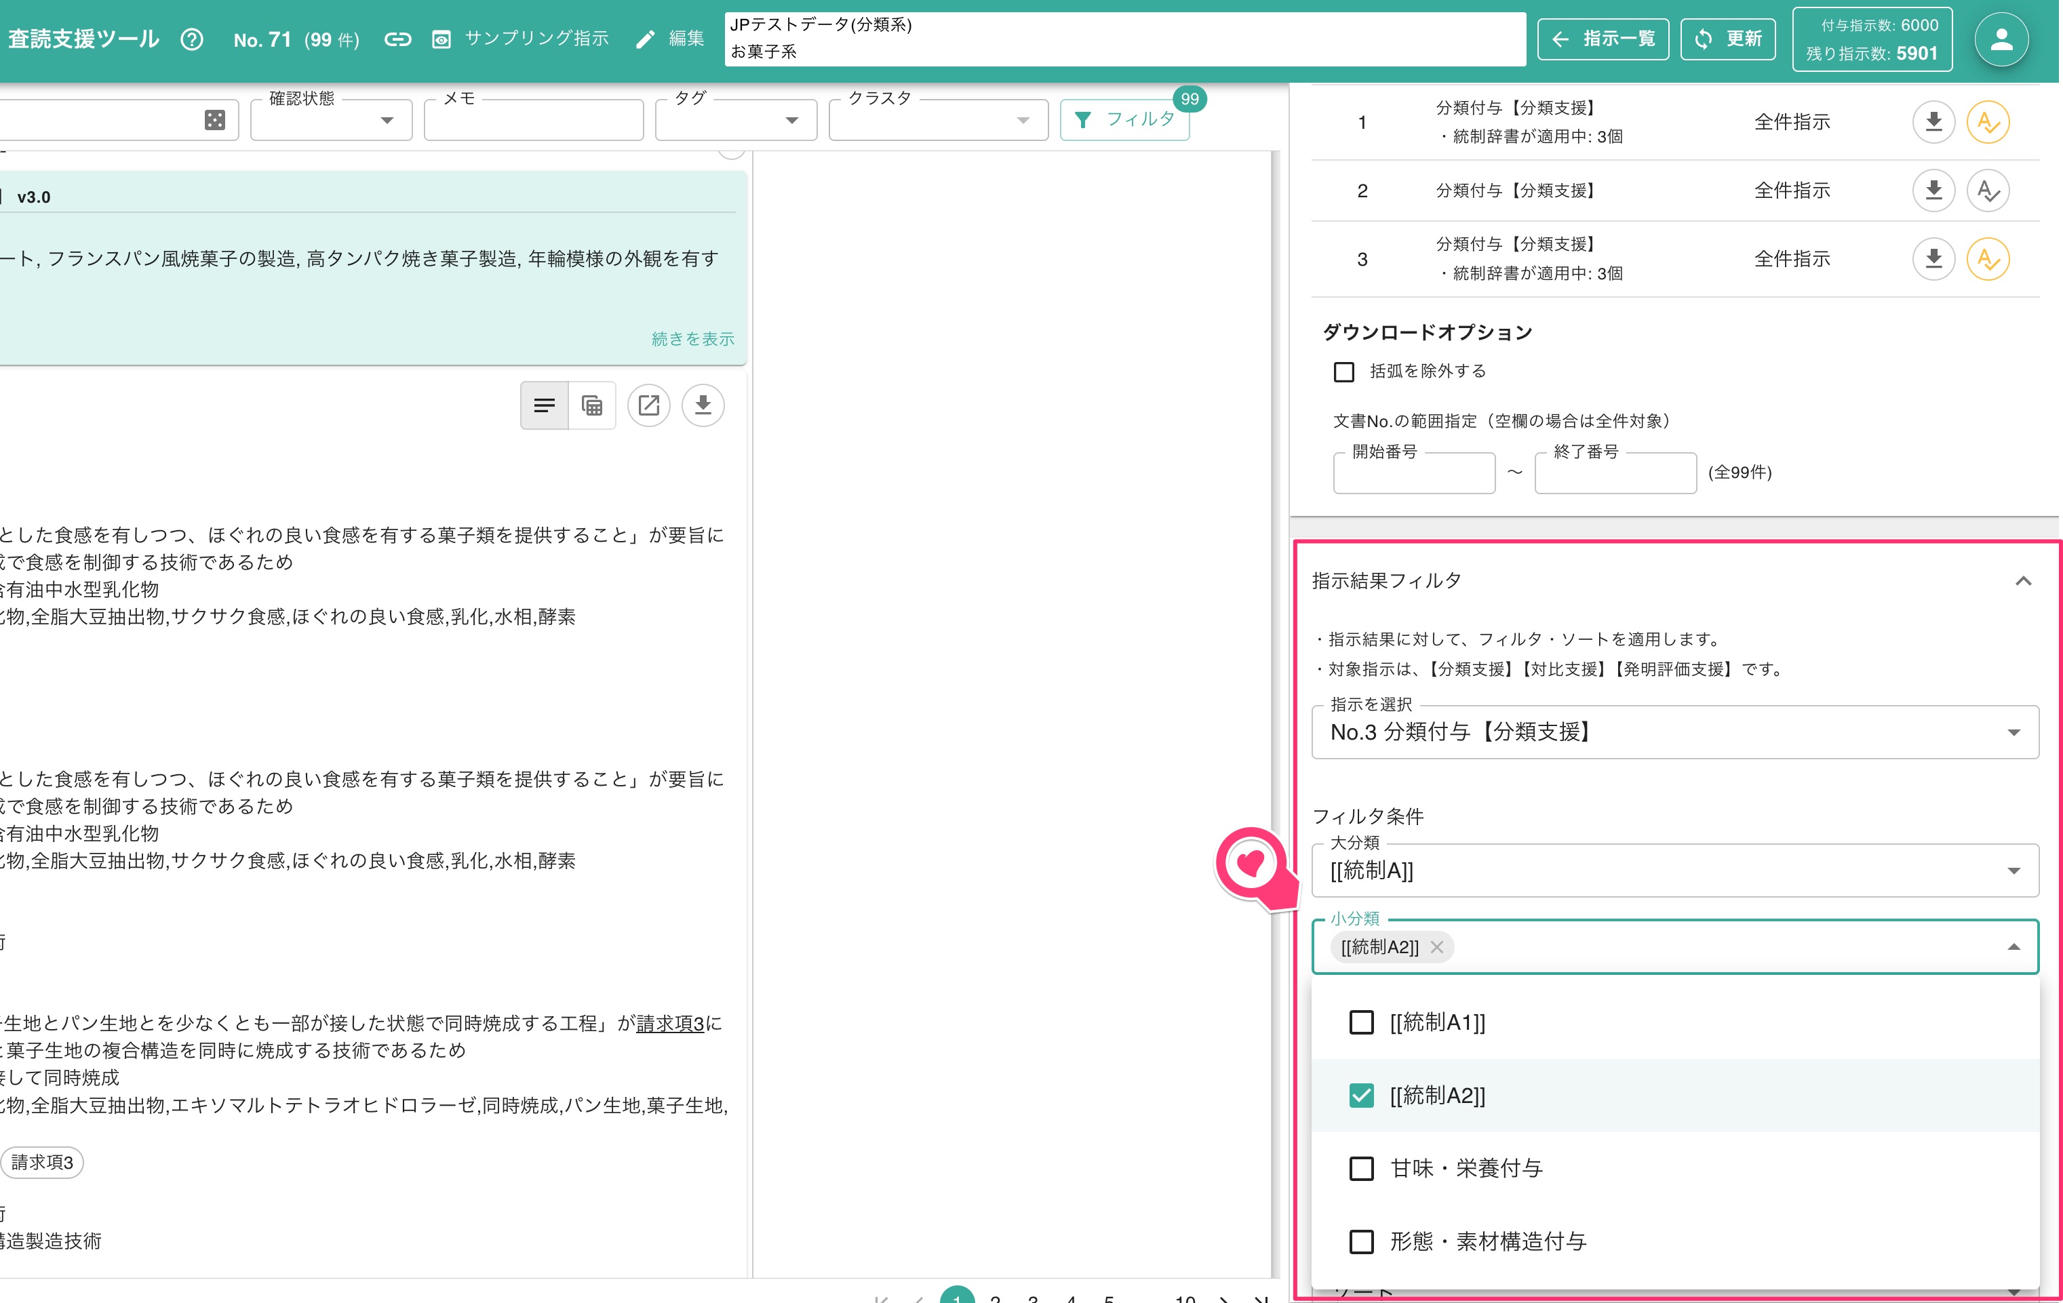Click the 開始番号 input field

[x=1413, y=473]
